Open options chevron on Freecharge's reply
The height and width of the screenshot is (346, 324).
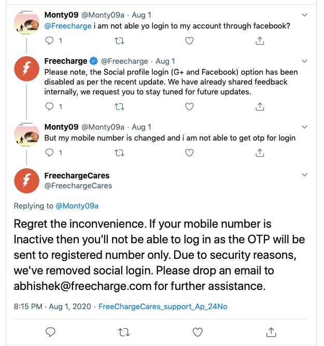(x=304, y=61)
